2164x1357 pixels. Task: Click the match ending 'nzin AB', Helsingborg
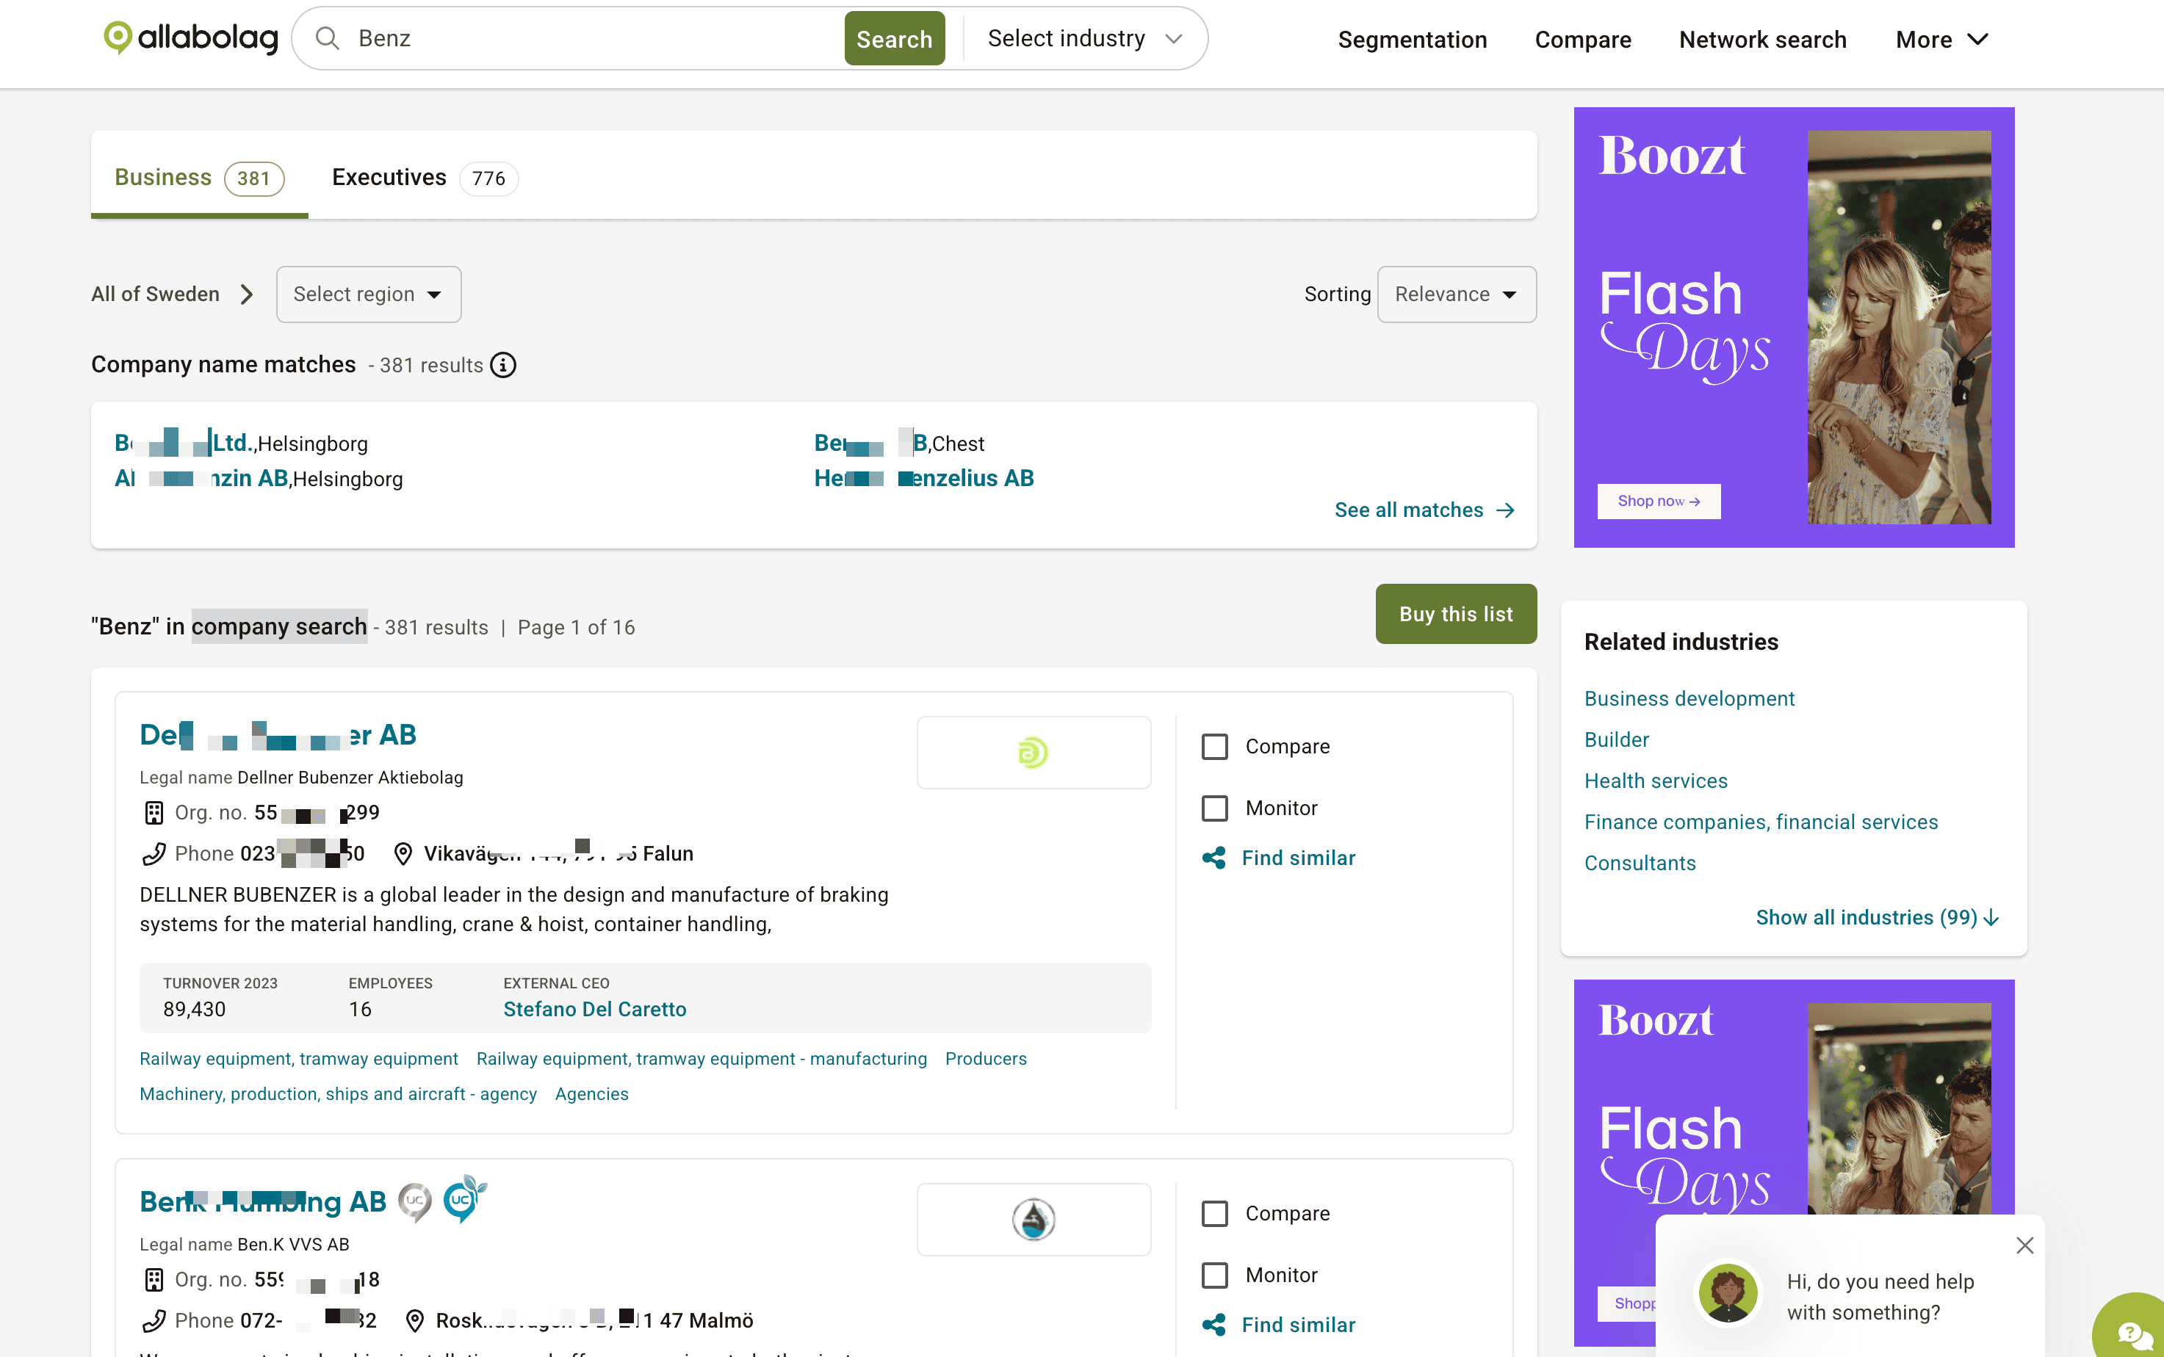tap(201, 478)
